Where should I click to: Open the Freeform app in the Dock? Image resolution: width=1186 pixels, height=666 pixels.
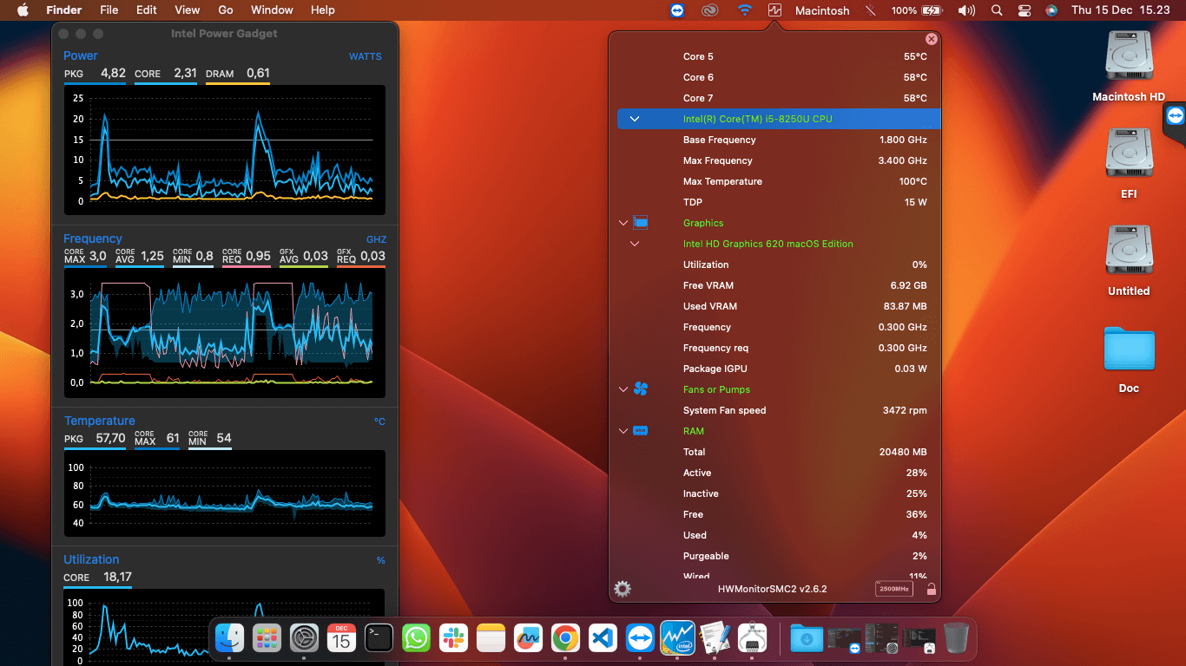(x=528, y=639)
